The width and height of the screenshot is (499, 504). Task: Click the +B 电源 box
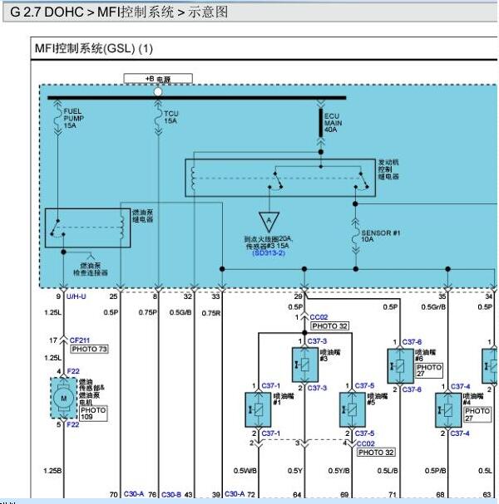tap(158, 78)
